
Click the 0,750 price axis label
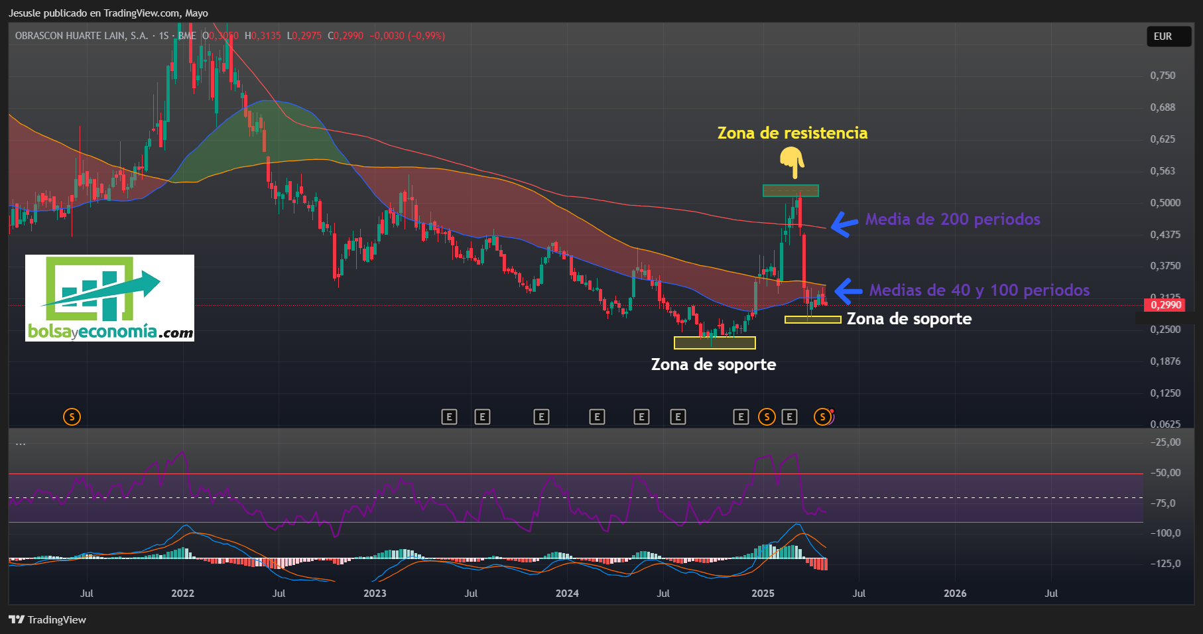click(1163, 76)
